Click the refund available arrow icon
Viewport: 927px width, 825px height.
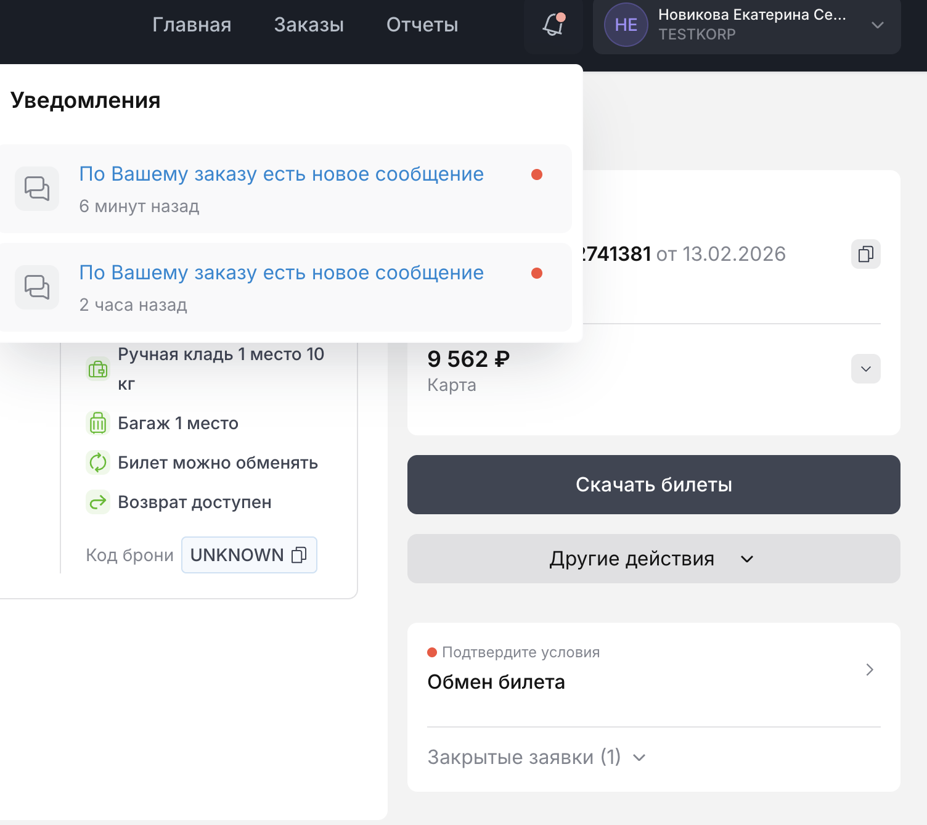pos(98,502)
